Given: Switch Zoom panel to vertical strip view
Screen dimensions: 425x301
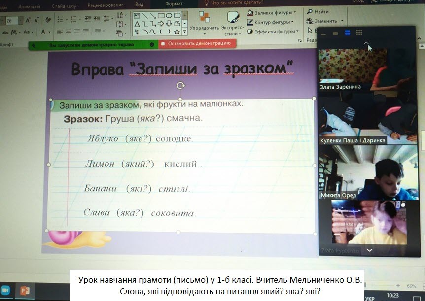Looking at the screenshot, I should point(347,33).
